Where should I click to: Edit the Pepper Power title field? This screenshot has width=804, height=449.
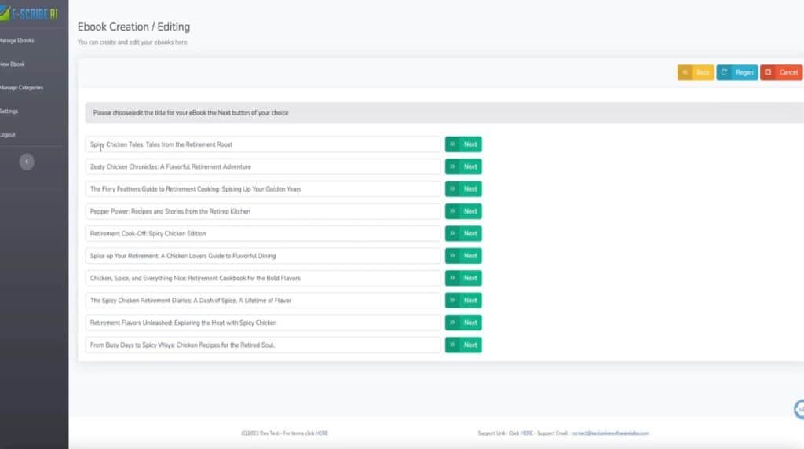point(262,211)
